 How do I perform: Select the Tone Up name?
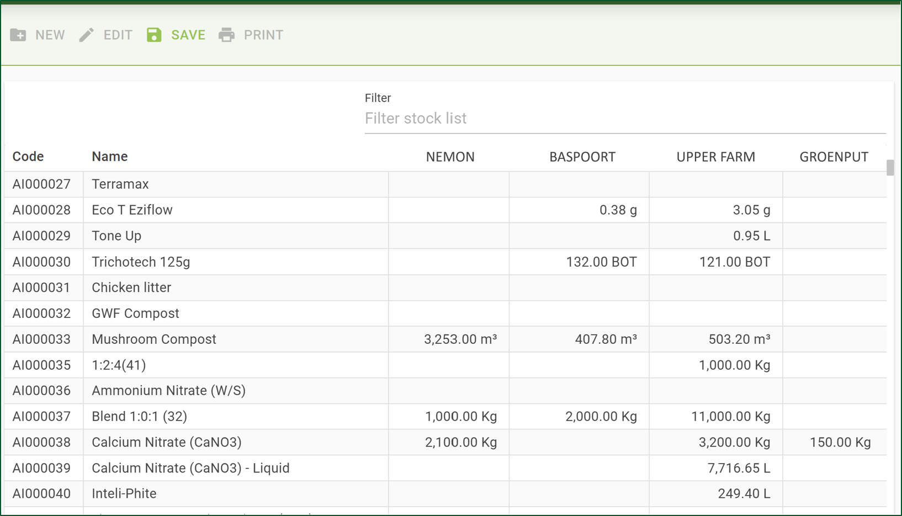116,236
